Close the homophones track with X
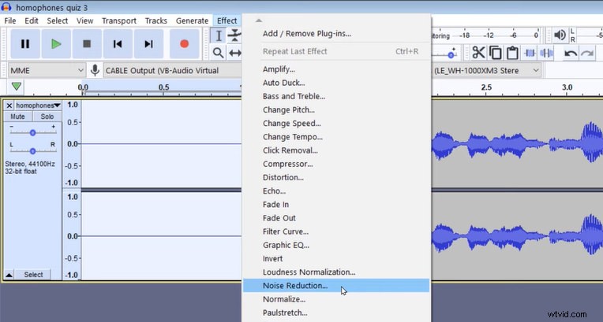603x322 pixels. coord(9,105)
